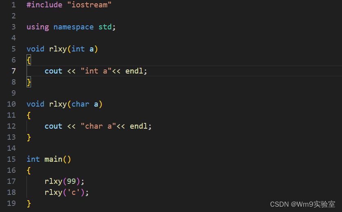Image resolution: width=342 pixels, height=212 pixels.
Task: Click the void keyword on line 5
Action: (36, 49)
